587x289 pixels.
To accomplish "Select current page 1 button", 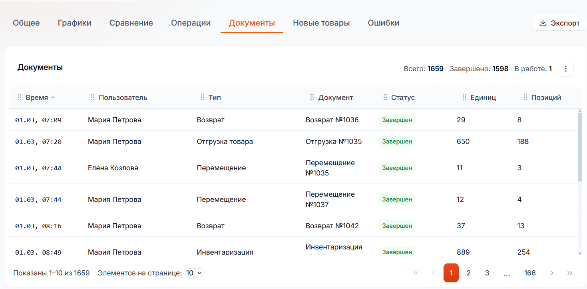I will click(451, 273).
